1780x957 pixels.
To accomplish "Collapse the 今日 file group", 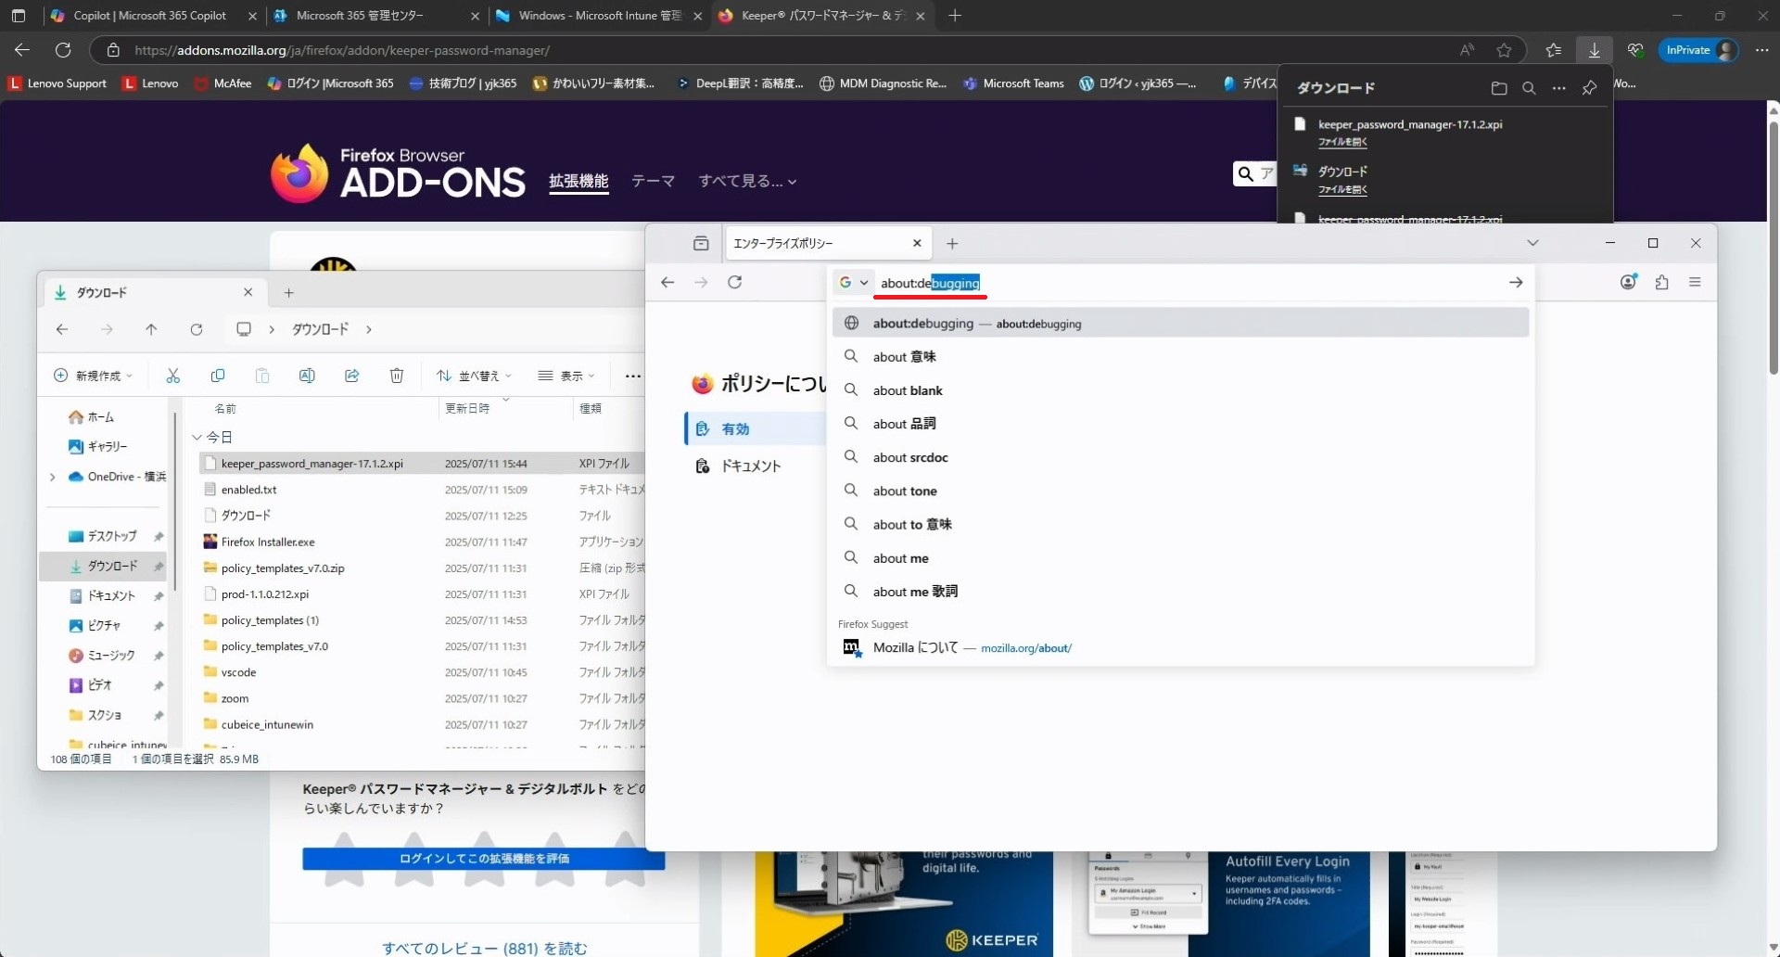I will tap(197, 437).
